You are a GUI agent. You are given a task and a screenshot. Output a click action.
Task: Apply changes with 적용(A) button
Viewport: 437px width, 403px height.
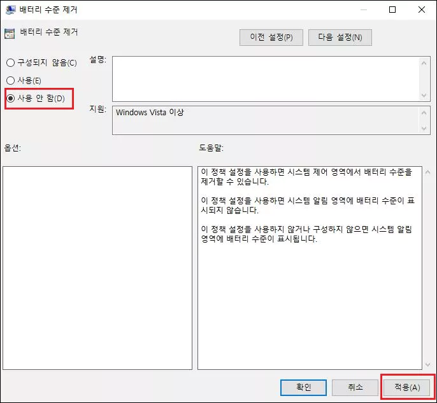[407, 388]
